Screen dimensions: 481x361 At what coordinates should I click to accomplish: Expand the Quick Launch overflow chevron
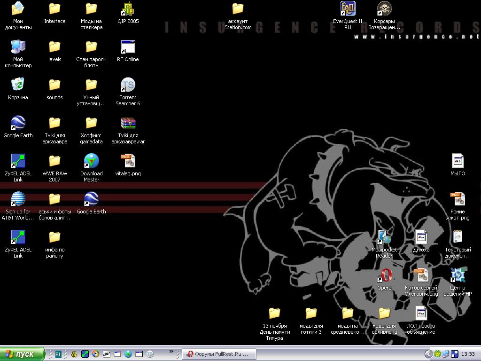pyautogui.click(x=171, y=351)
